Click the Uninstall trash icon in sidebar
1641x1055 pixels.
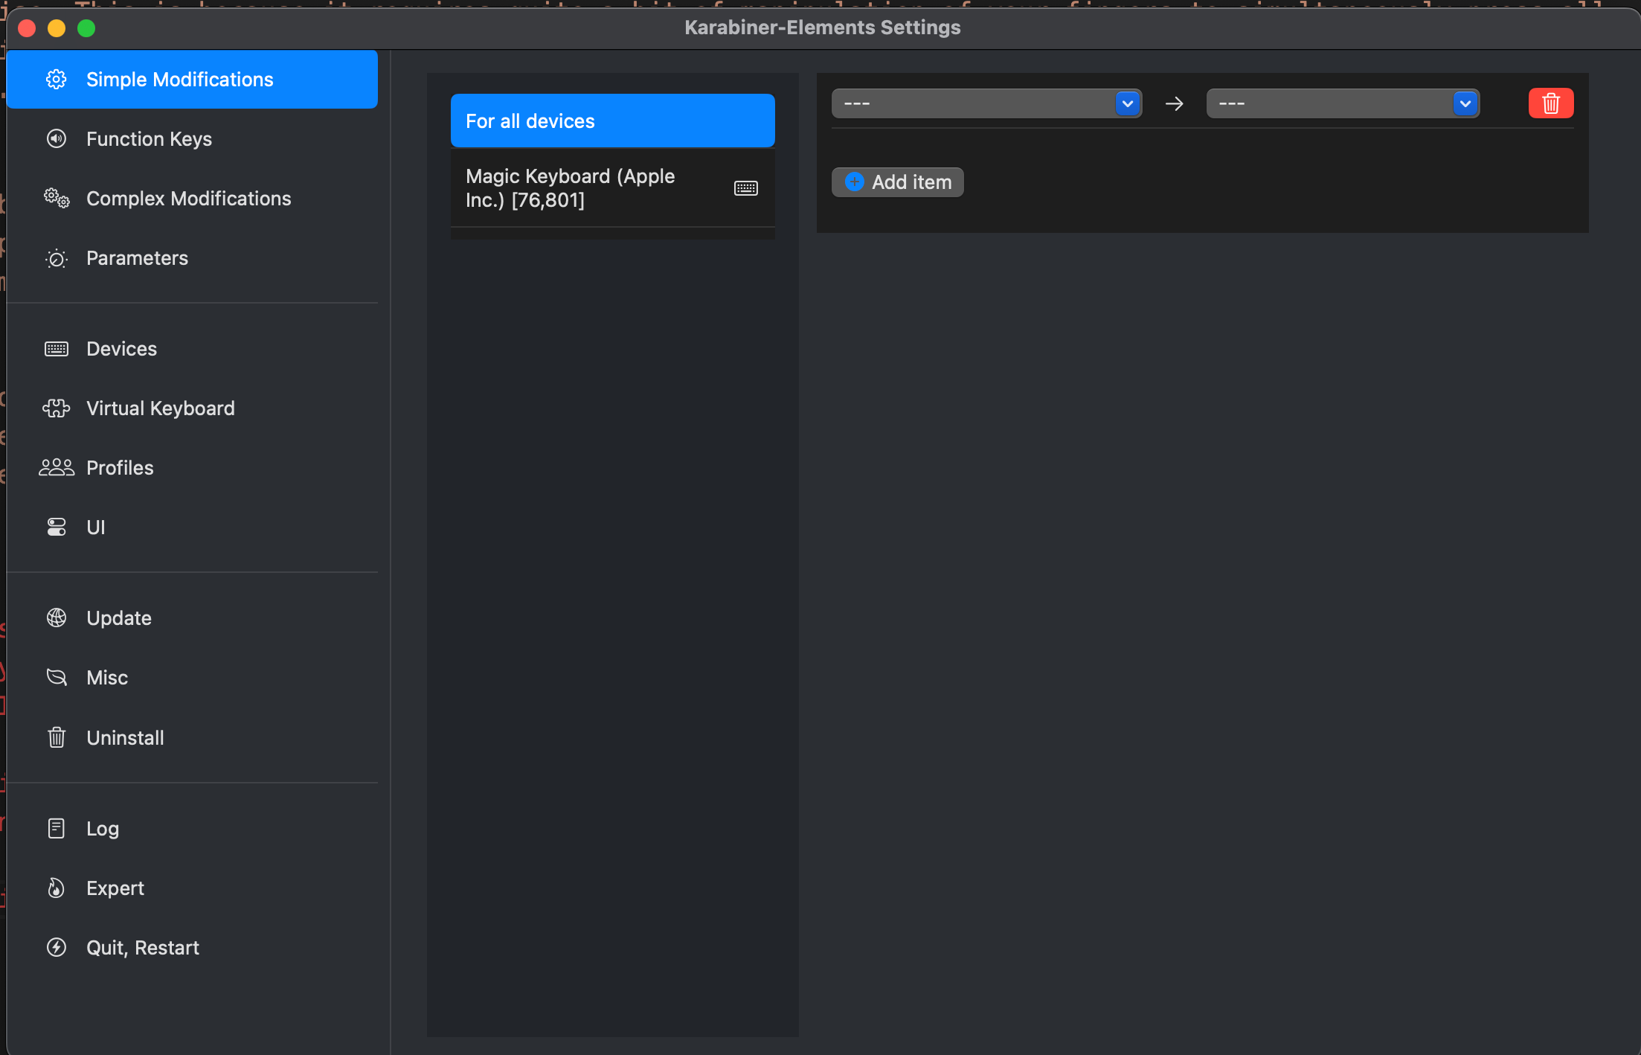(x=57, y=738)
